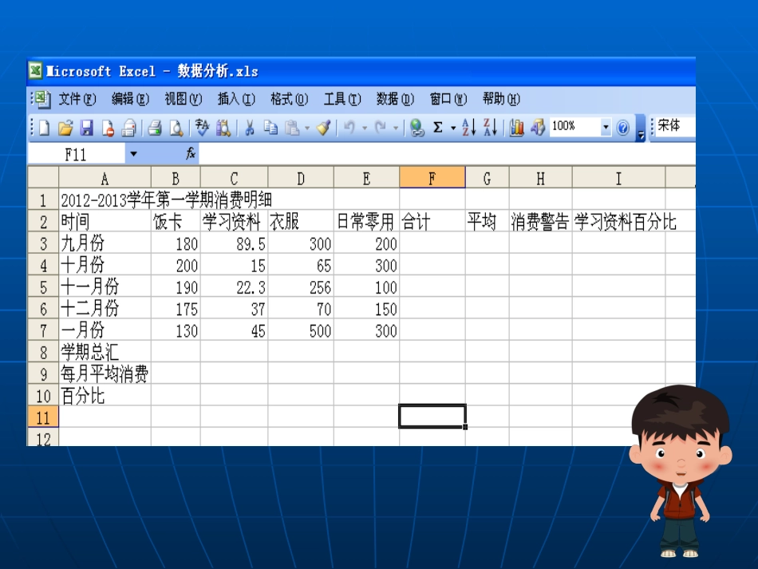The width and height of the screenshot is (758, 569).
Task: Open the 格式(O) menu
Action: pos(289,99)
